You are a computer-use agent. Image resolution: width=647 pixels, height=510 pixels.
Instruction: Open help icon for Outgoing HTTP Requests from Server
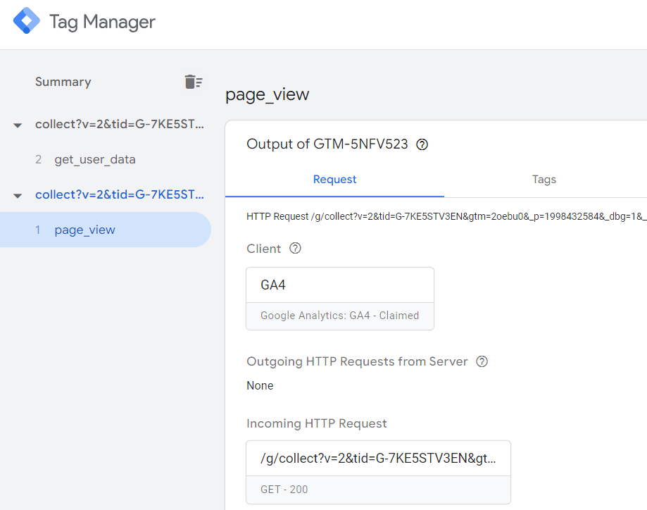point(482,361)
